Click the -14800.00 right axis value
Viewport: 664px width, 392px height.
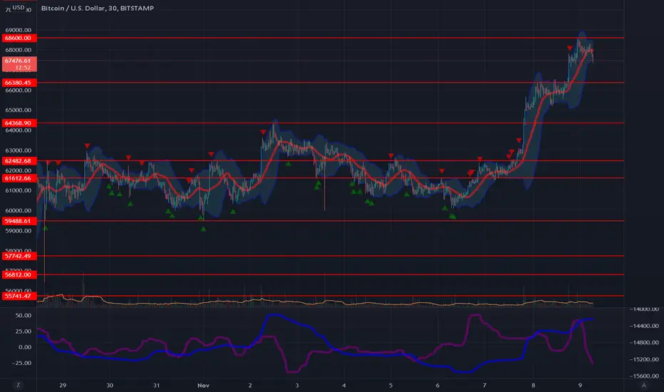(643, 342)
